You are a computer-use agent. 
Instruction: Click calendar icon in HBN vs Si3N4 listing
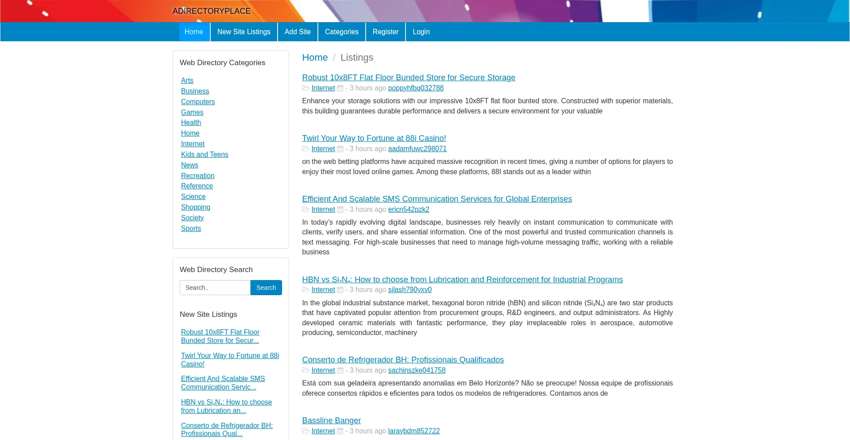tap(340, 290)
